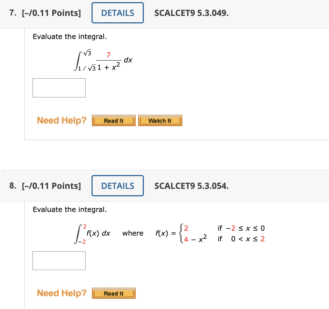Open DETAILS for question 8
329x309 pixels.
tap(117, 186)
